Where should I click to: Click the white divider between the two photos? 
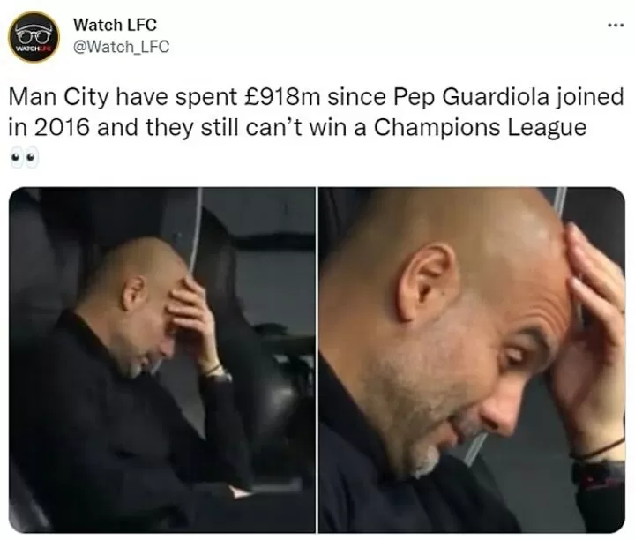[317, 360]
